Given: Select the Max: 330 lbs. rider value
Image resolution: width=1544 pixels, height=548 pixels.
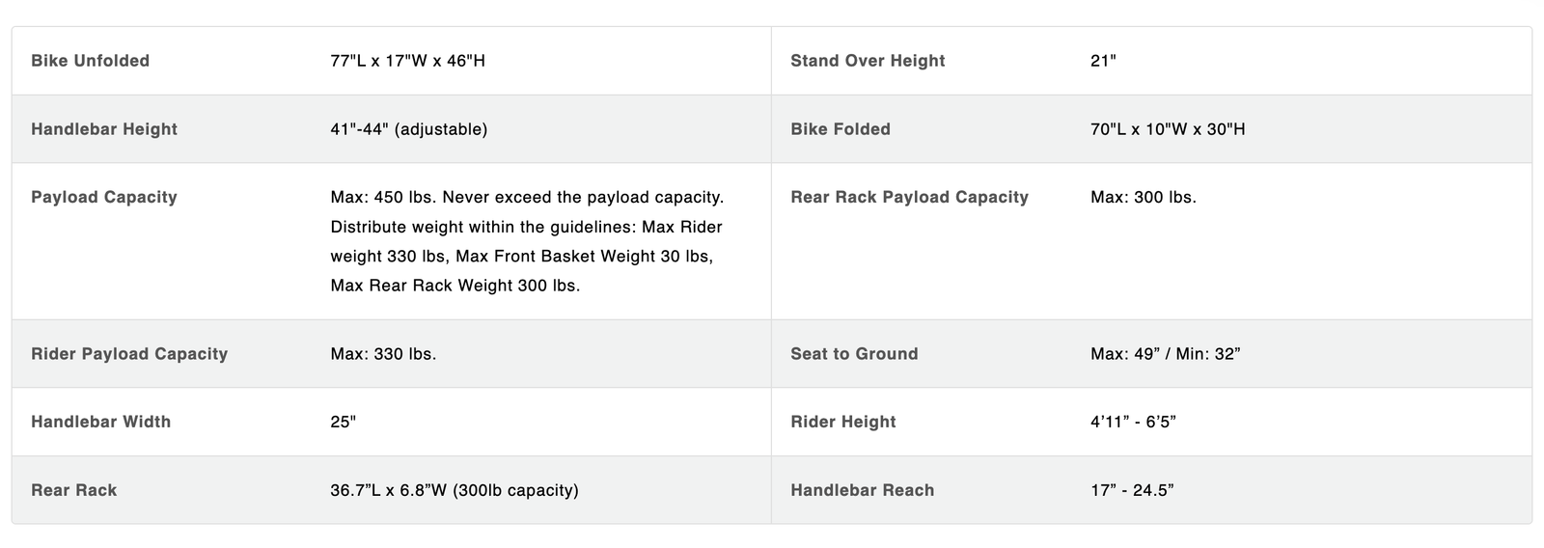Looking at the screenshot, I should pos(383,354).
